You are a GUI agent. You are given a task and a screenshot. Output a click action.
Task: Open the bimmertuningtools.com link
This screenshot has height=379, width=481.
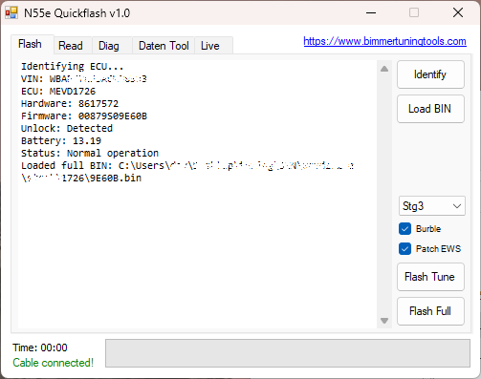(x=384, y=41)
